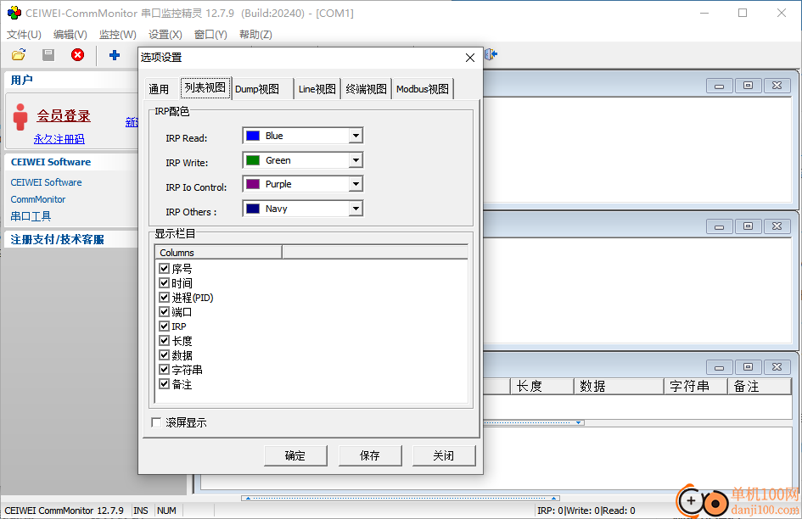
Task: Click the blue arrow icon right of dialog
Action: [491, 54]
